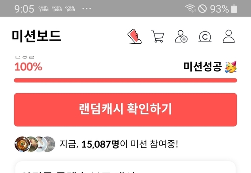Viewport: 251px width, 173px height.
Task: Tap the 93% battery indicator
Action: click(x=224, y=9)
